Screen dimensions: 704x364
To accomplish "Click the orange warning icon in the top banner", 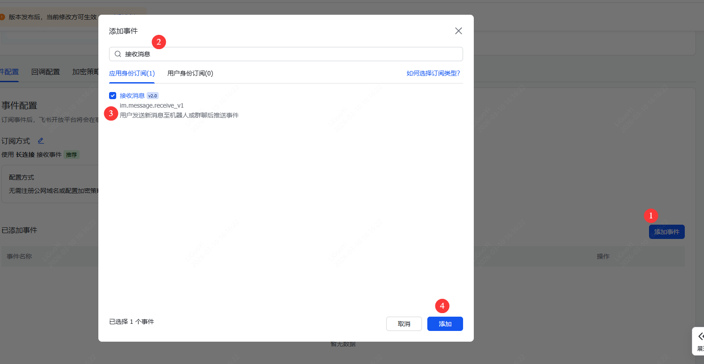I will [x=2, y=17].
